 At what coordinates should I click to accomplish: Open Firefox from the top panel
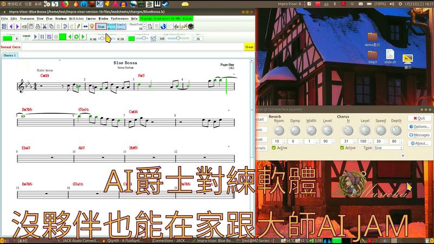tap(65, 4)
